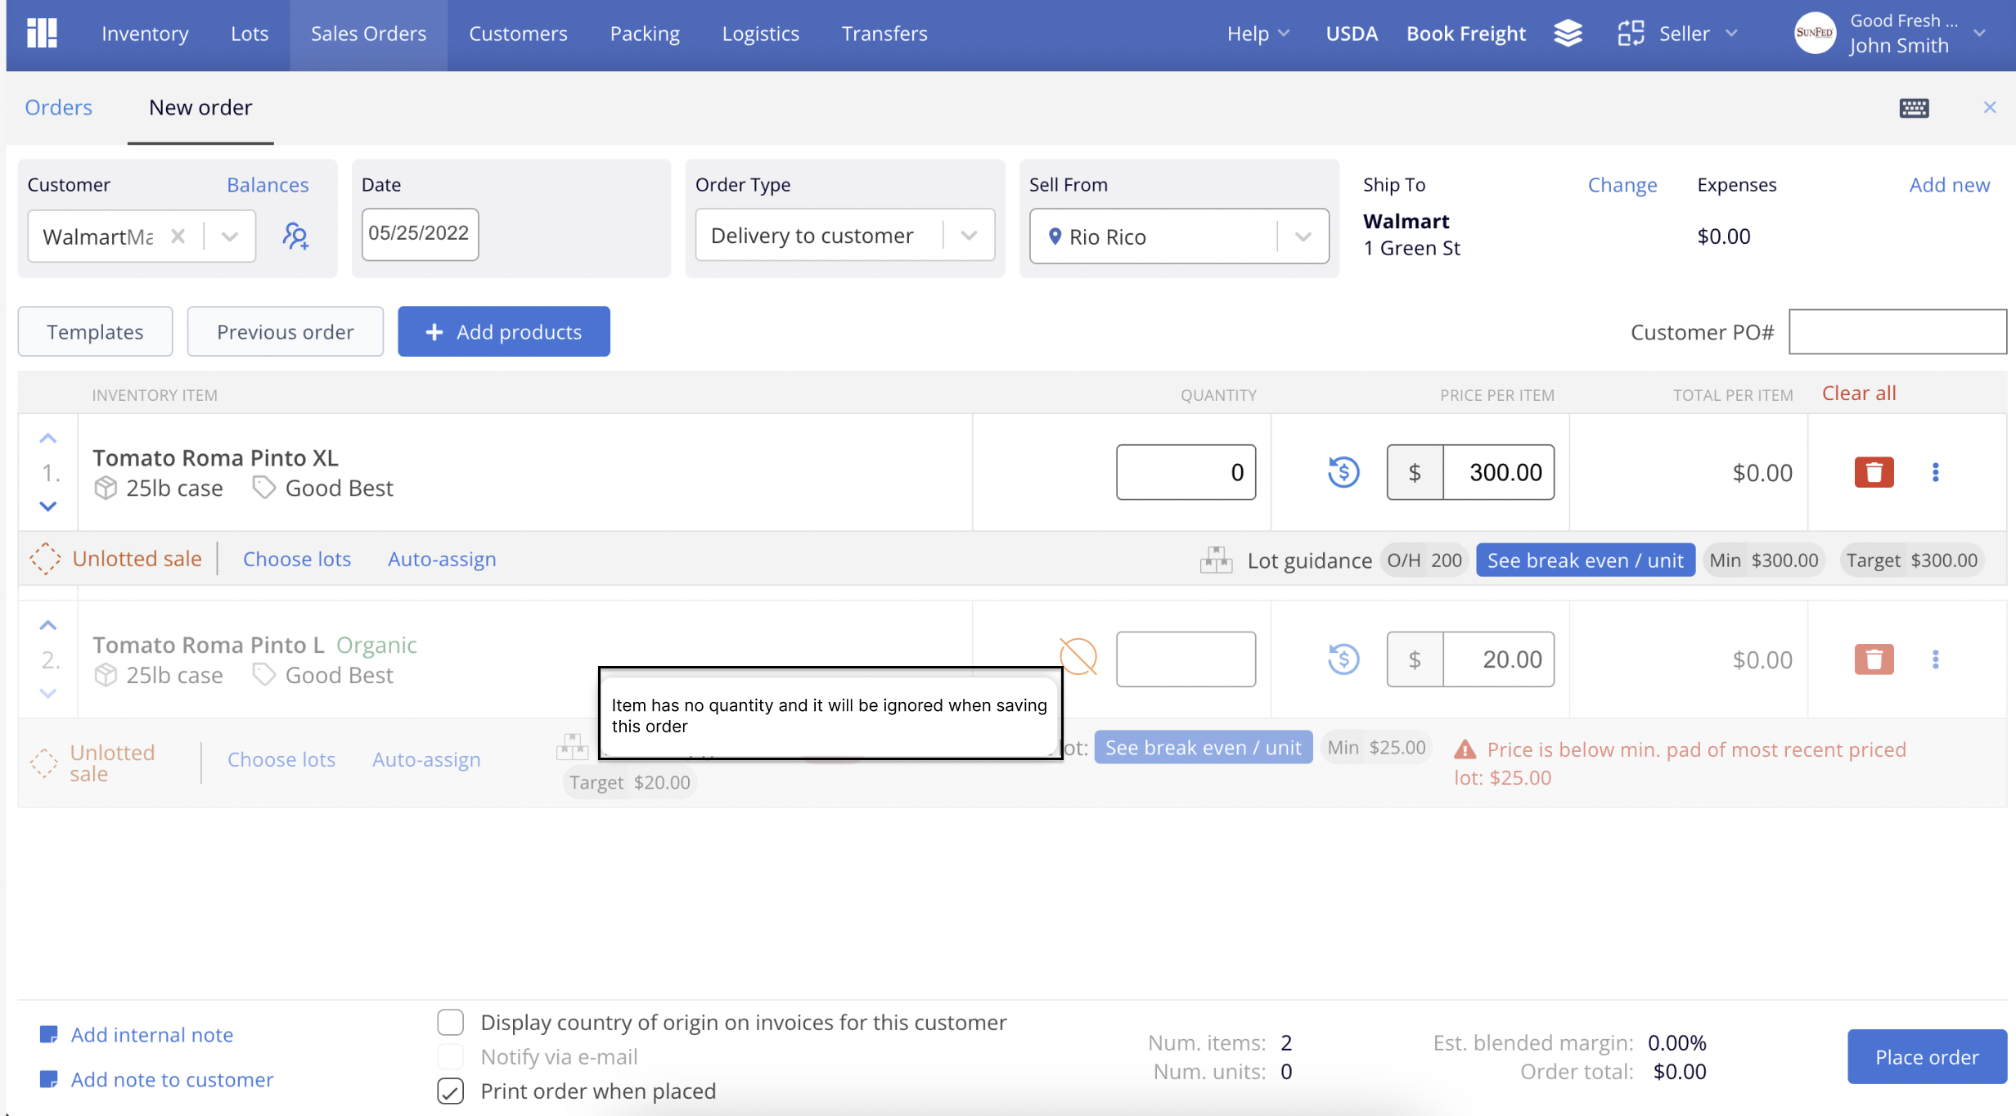
Task: Click the no-quantity warning icon
Action: [x=1078, y=656]
